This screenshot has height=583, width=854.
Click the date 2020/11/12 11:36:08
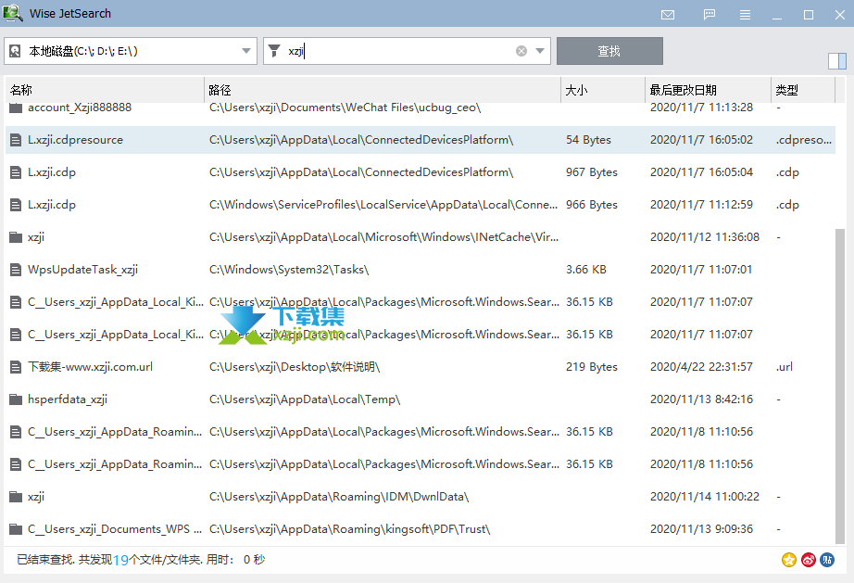(705, 237)
